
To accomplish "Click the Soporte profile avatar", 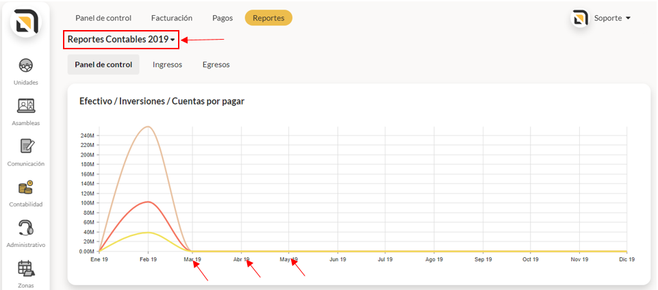I will click(x=580, y=18).
